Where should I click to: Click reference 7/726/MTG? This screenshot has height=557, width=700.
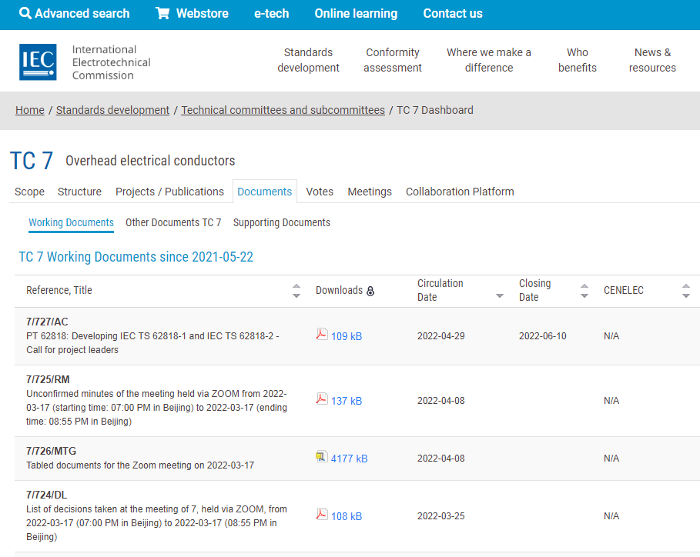click(52, 451)
